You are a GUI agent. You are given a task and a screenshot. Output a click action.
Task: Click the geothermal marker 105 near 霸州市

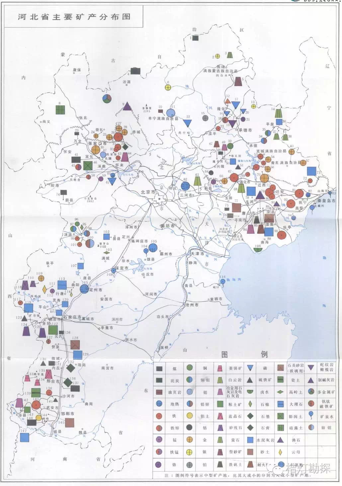point(153,247)
